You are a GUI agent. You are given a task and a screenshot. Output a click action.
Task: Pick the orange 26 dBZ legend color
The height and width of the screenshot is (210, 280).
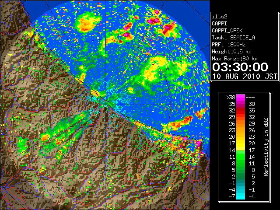[241, 123]
